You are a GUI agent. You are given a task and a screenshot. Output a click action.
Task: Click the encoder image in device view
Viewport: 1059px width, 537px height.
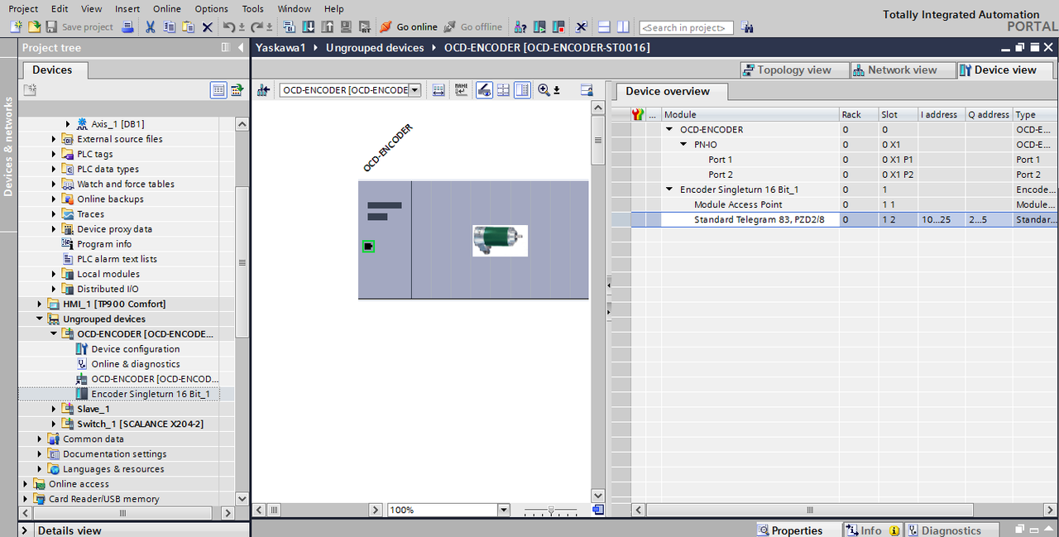click(500, 240)
